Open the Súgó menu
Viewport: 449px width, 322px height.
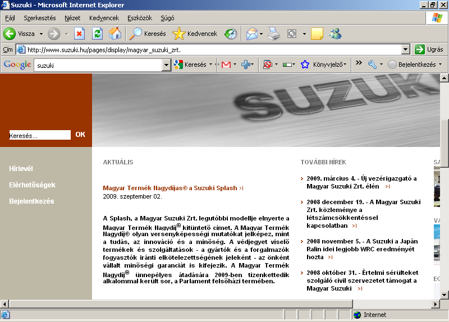click(167, 18)
